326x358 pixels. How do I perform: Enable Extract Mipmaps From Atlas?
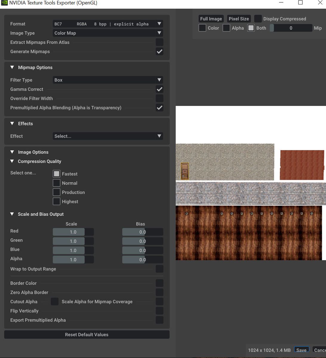[160, 42]
